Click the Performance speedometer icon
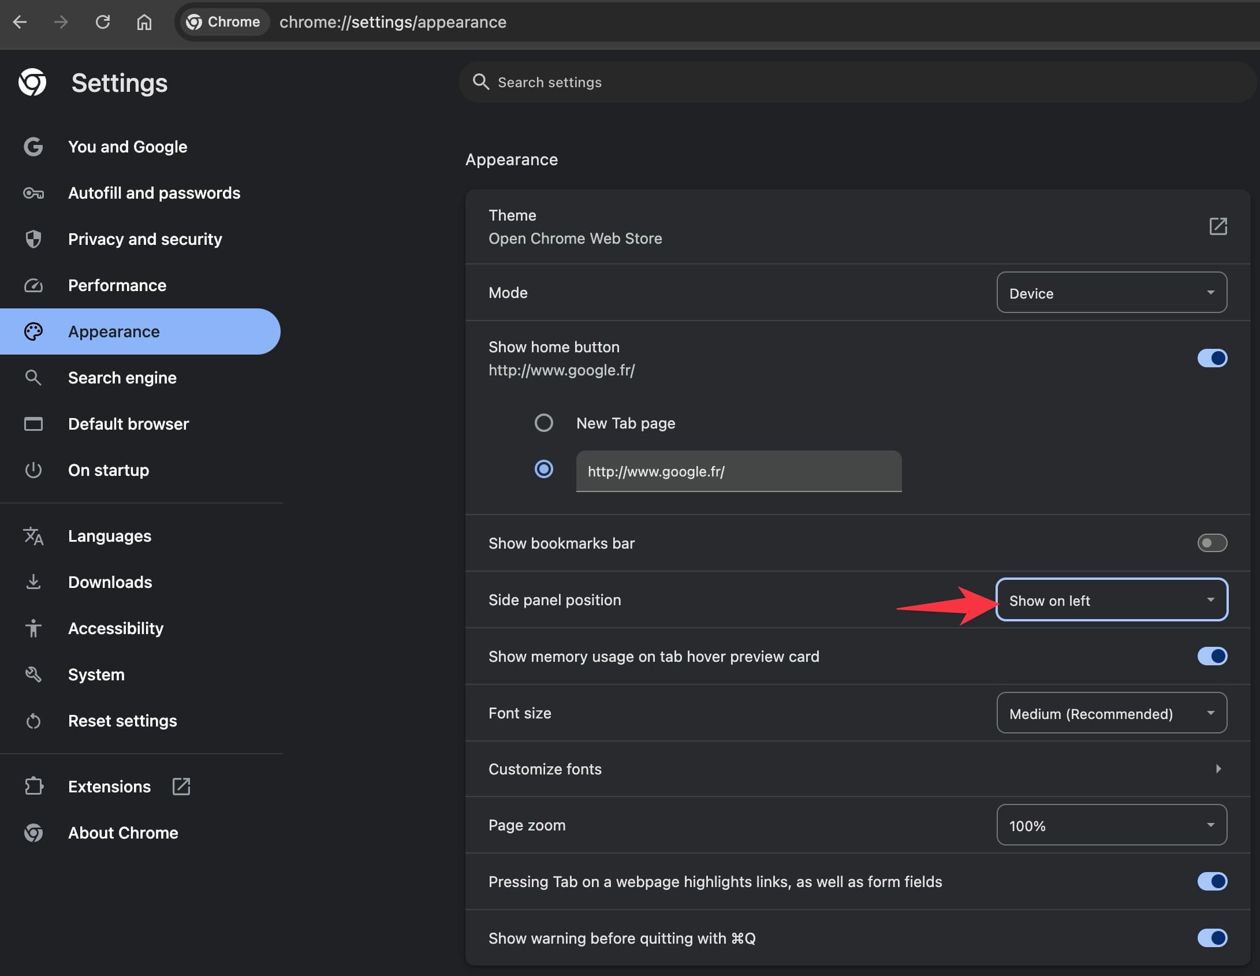Viewport: 1260px width, 976px height. click(33, 285)
